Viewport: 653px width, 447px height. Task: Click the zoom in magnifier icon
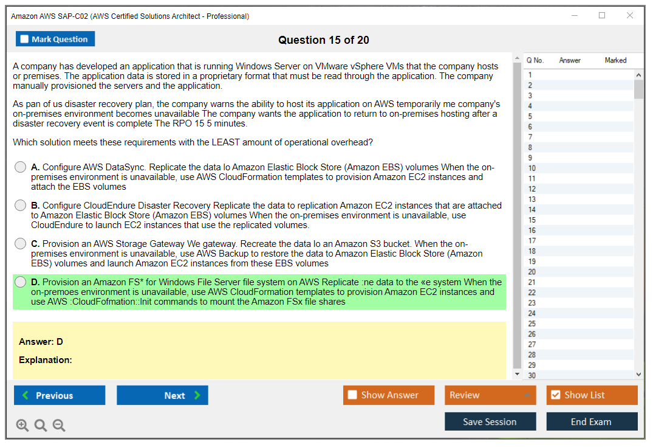tap(22, 425)
